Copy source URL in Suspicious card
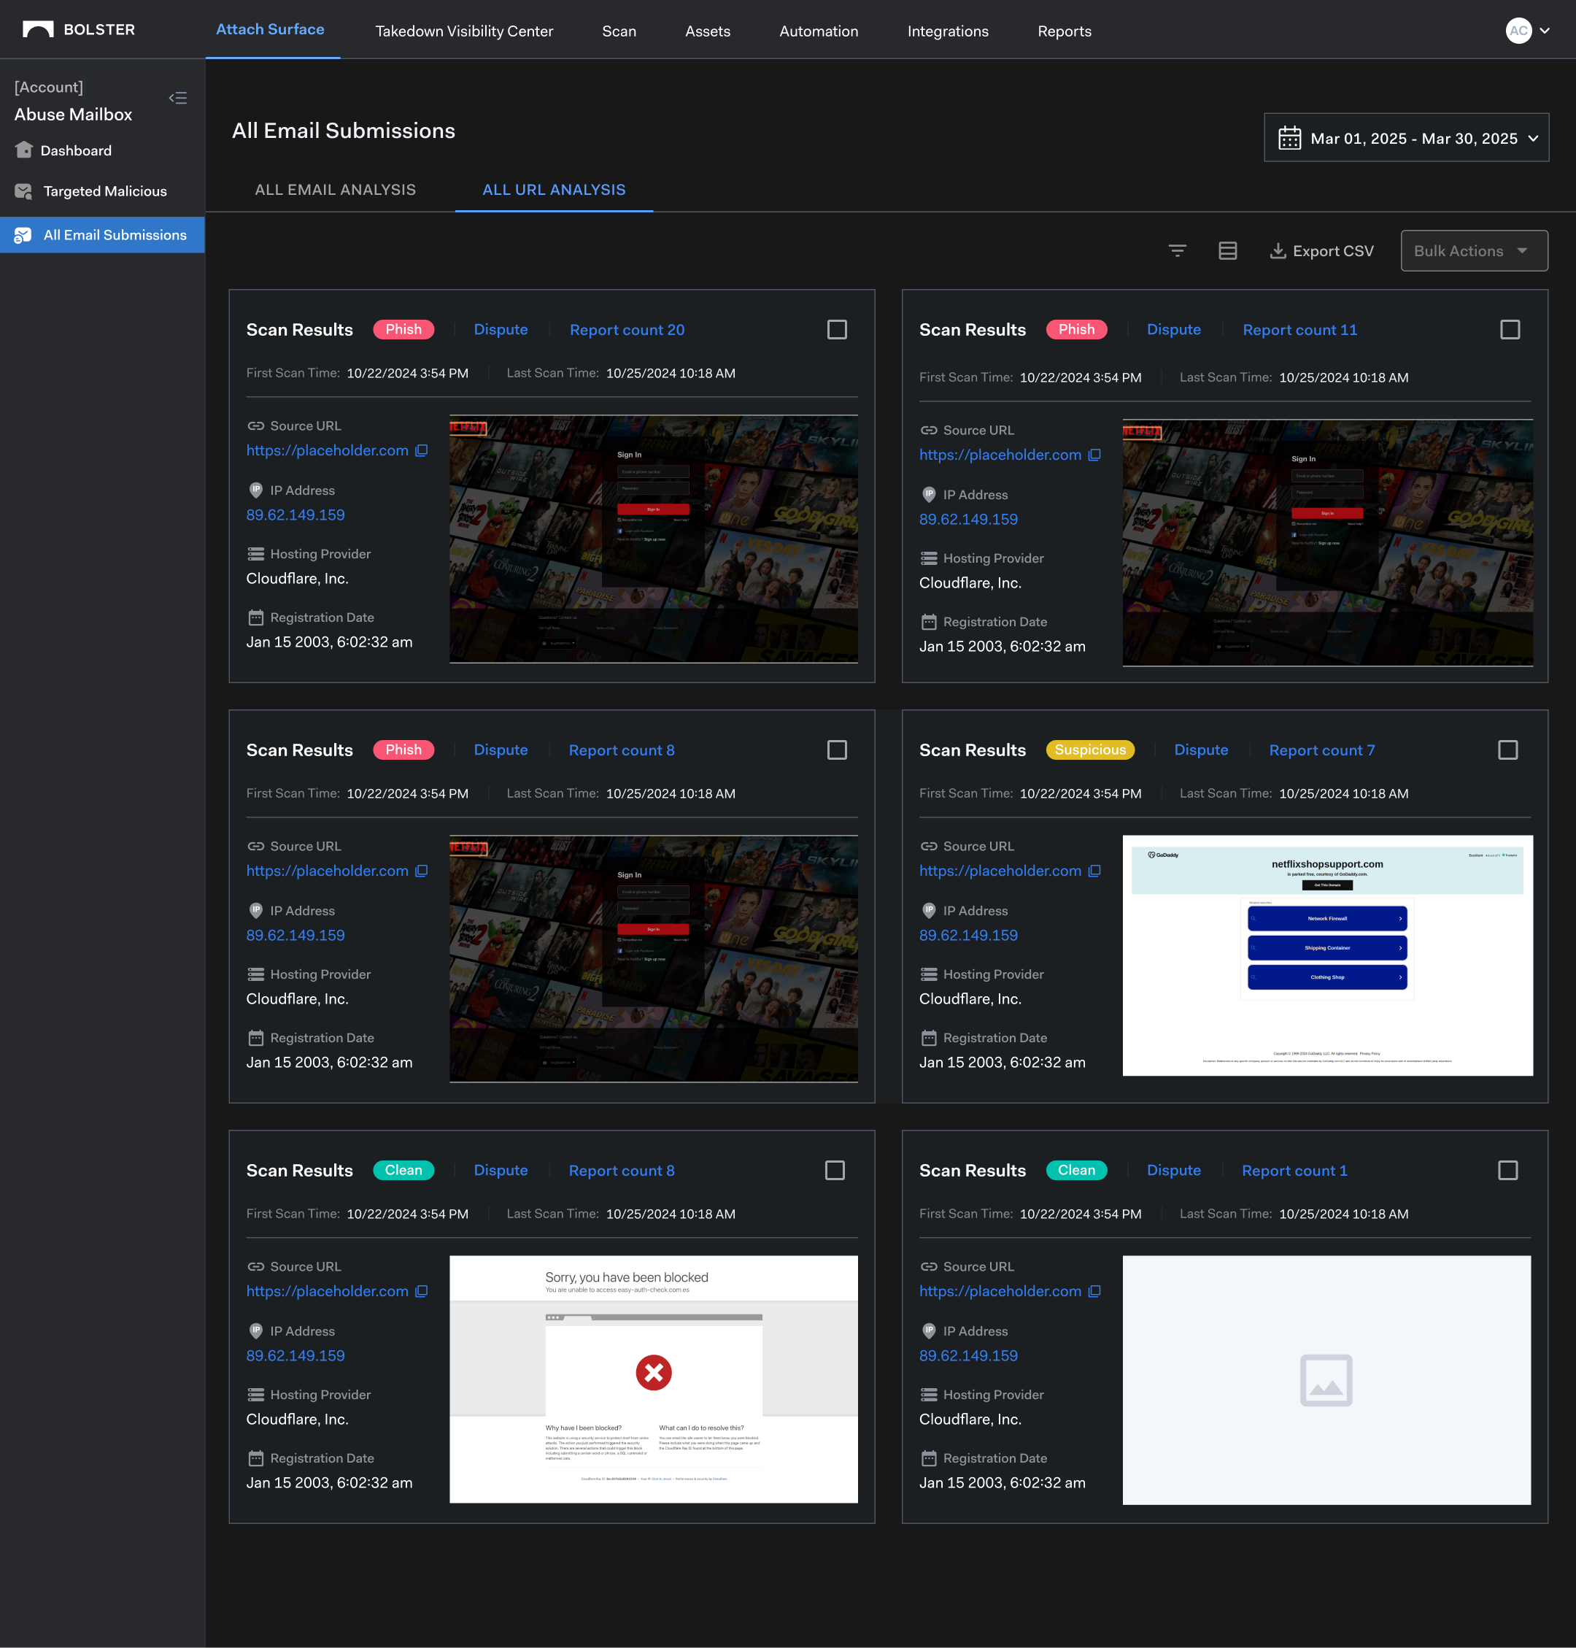This screenshot has width=1576, height=1648. (1094, 871)
